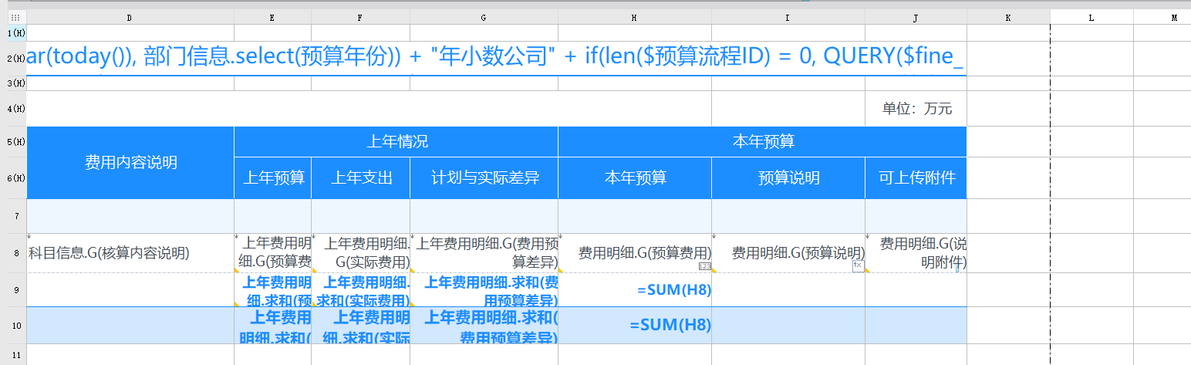Image resolution: width=1191 pixels, height=365 pixels.
Task: Select the 可上传附件 sub-header cell
Action: 916,178
